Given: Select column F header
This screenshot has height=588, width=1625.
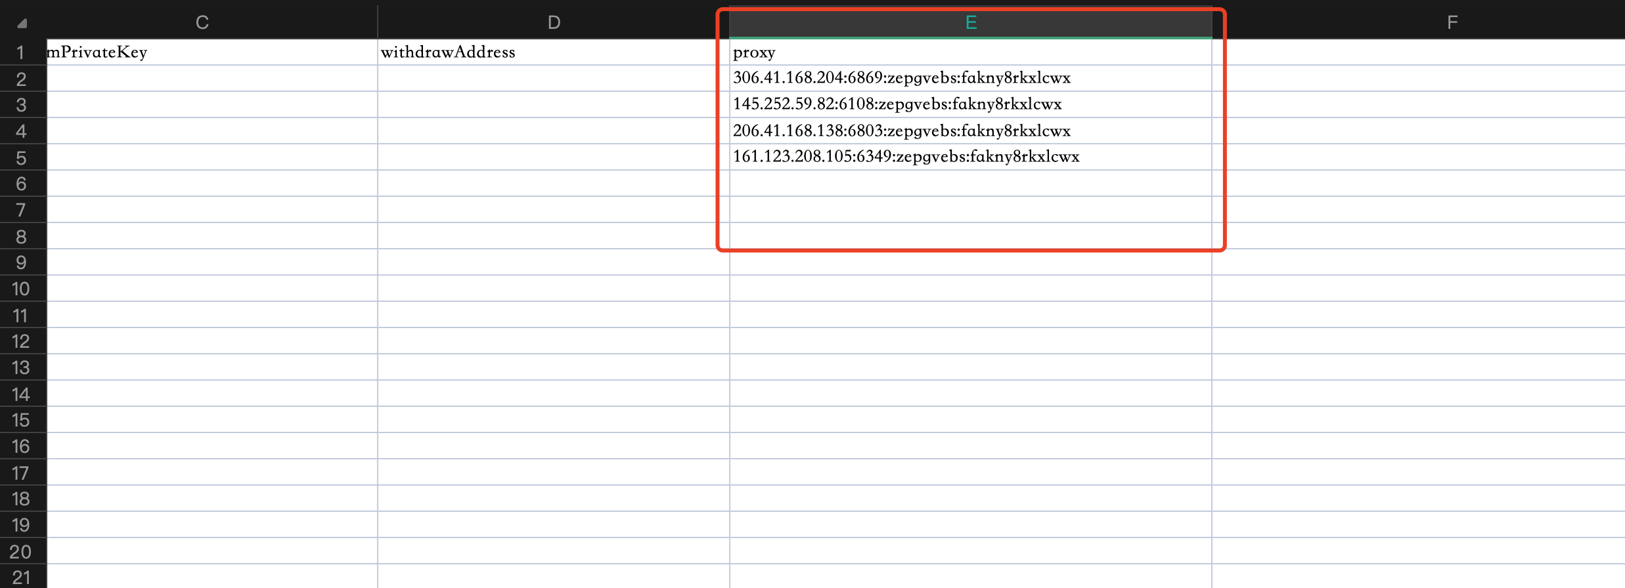Looking at the screenshot, I should coord(1452,22).
